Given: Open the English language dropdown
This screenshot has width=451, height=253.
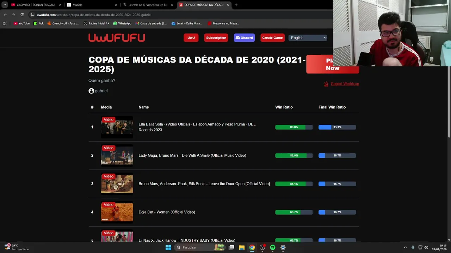Looking at the screenshot, I should 308,38.
